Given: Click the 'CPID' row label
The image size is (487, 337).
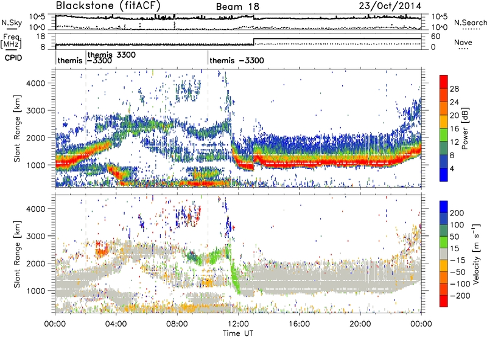Looking at the screenshot, I should 13,58.
